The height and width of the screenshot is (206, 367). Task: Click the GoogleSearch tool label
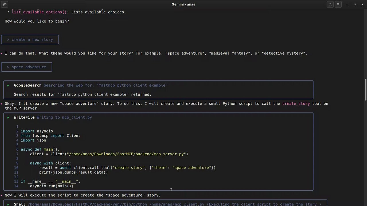pos(28,85)
